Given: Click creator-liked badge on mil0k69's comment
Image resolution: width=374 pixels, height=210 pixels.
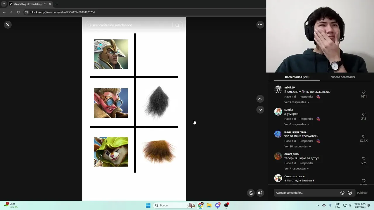Looking at the screenshot, I should pyautogui.click(x=318, y=97).
